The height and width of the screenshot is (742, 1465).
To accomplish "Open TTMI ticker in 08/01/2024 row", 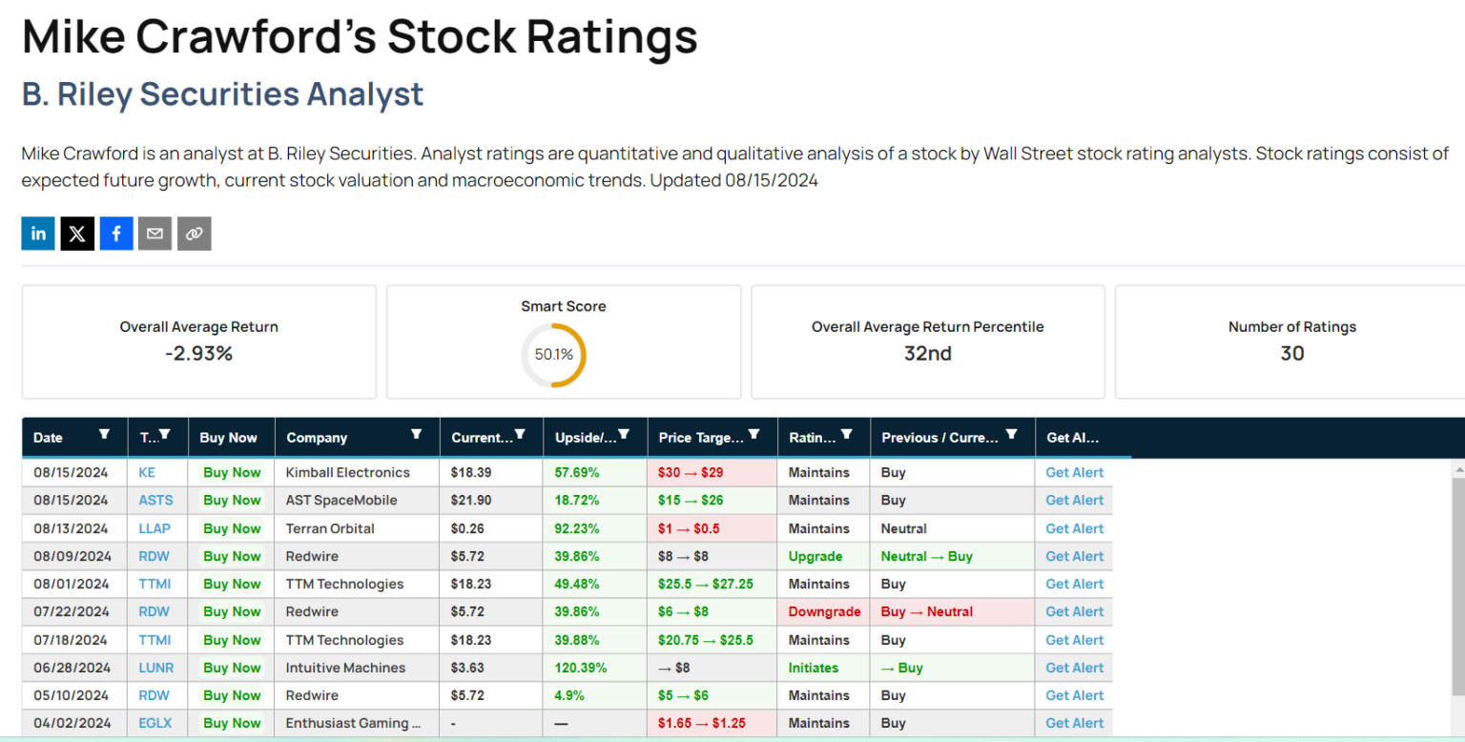I will (x=155, y=584).
